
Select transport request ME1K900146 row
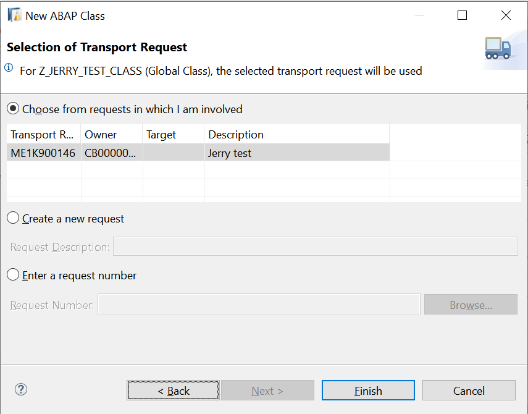point(43,153)
